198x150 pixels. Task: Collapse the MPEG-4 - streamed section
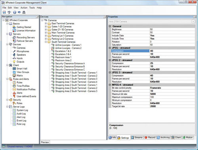click(x=110, y=85)
